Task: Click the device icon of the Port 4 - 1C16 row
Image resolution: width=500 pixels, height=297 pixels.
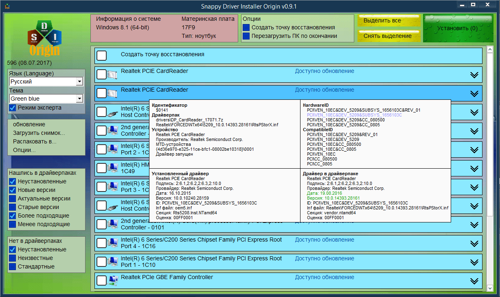Action: click(x=113, y=244)
